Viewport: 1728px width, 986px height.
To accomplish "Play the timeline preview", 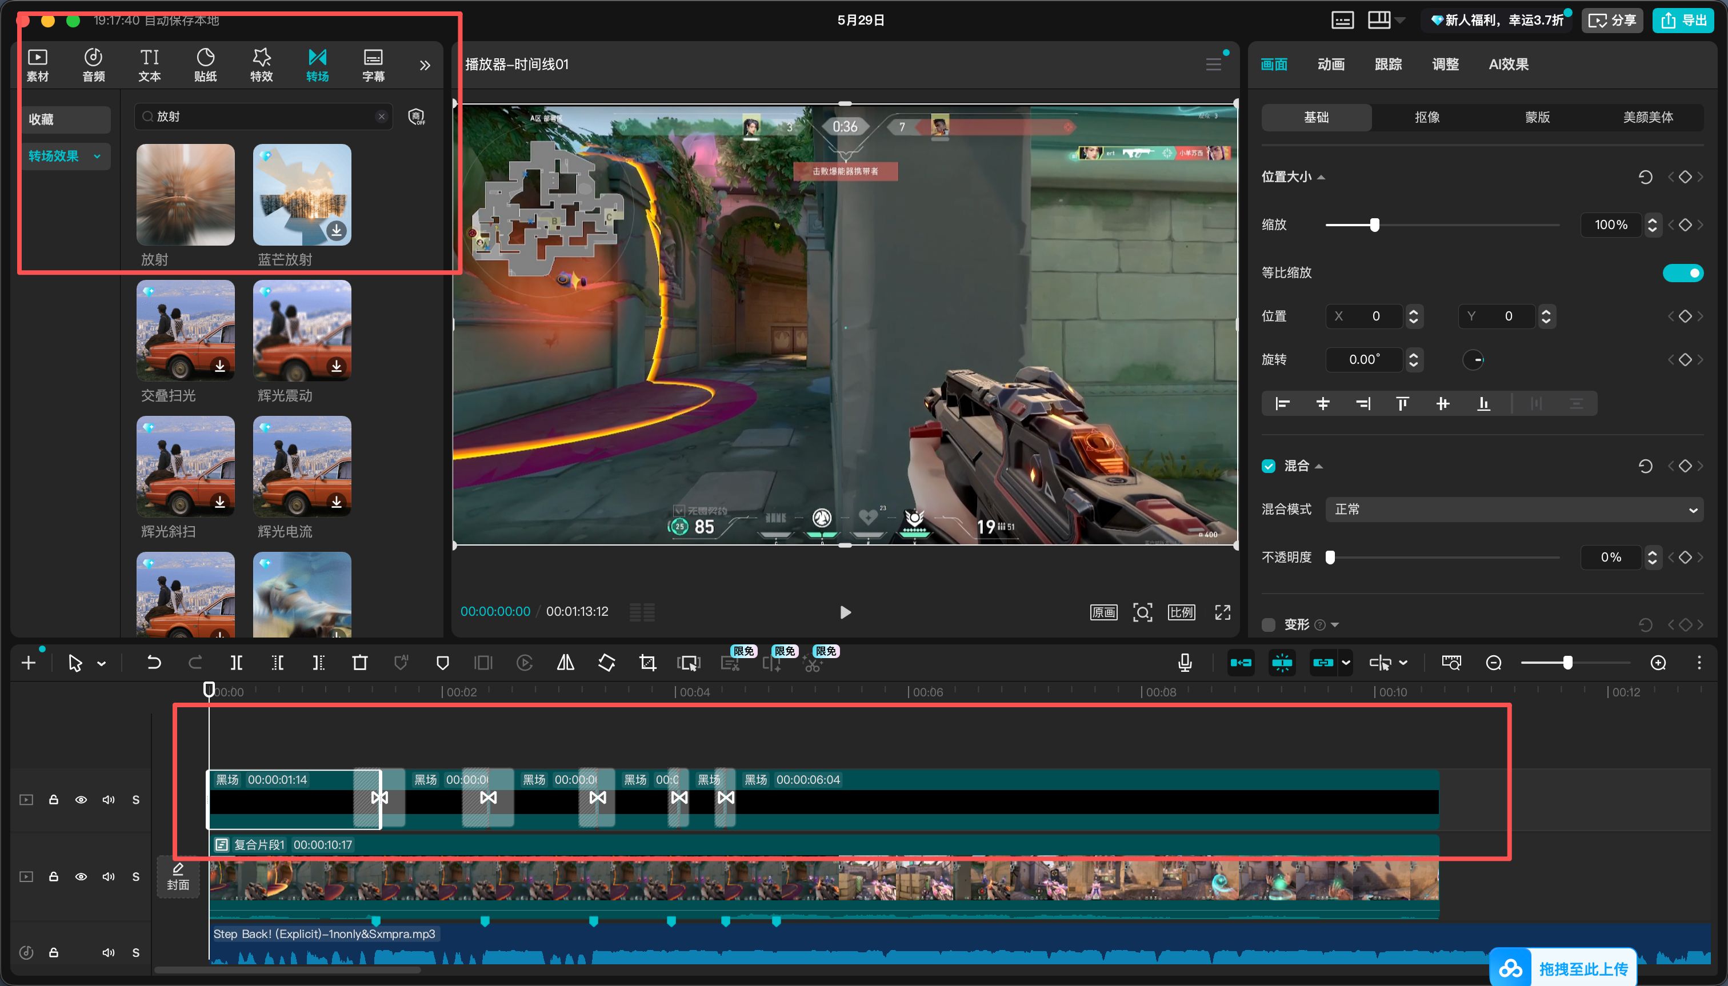I will tap(845, 612).
